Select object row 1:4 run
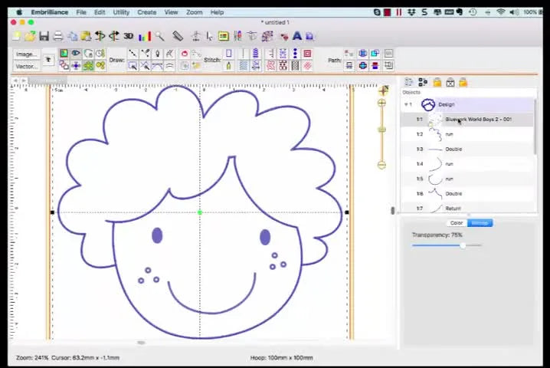 [x=467, y=163]
